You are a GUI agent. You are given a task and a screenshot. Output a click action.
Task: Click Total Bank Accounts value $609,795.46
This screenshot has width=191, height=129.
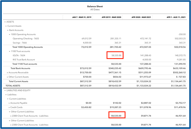pyautogui.click(x=145, y=69)
